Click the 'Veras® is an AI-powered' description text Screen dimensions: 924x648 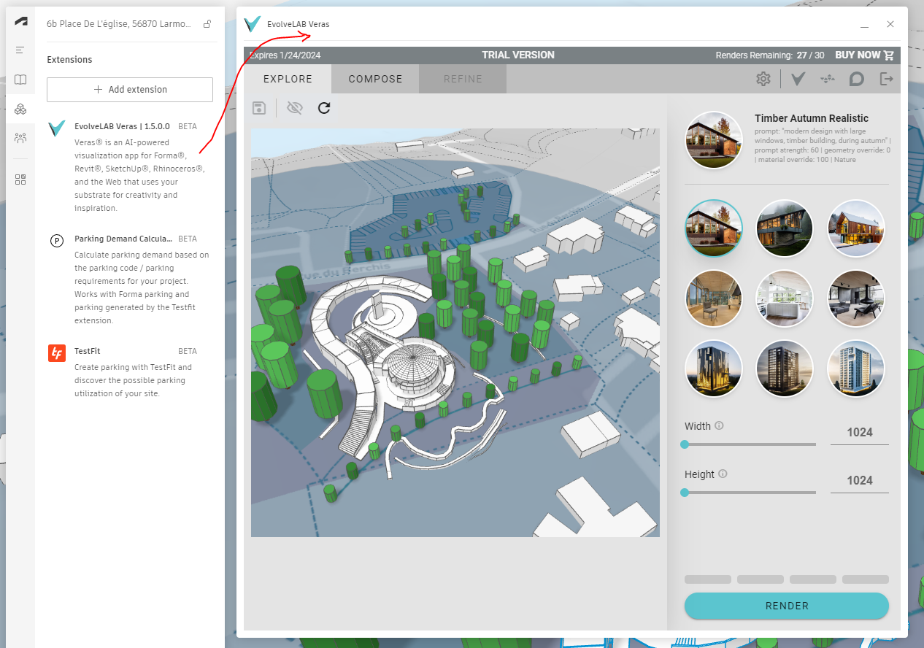pos(139,175)
